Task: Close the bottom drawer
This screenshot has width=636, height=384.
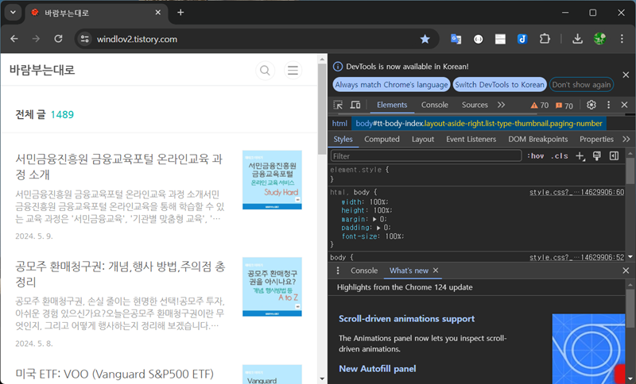Action: tap(626, 271)
